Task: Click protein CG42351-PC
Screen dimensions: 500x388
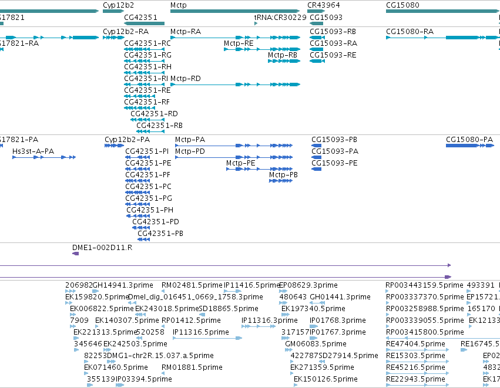Action: point(148,187)
